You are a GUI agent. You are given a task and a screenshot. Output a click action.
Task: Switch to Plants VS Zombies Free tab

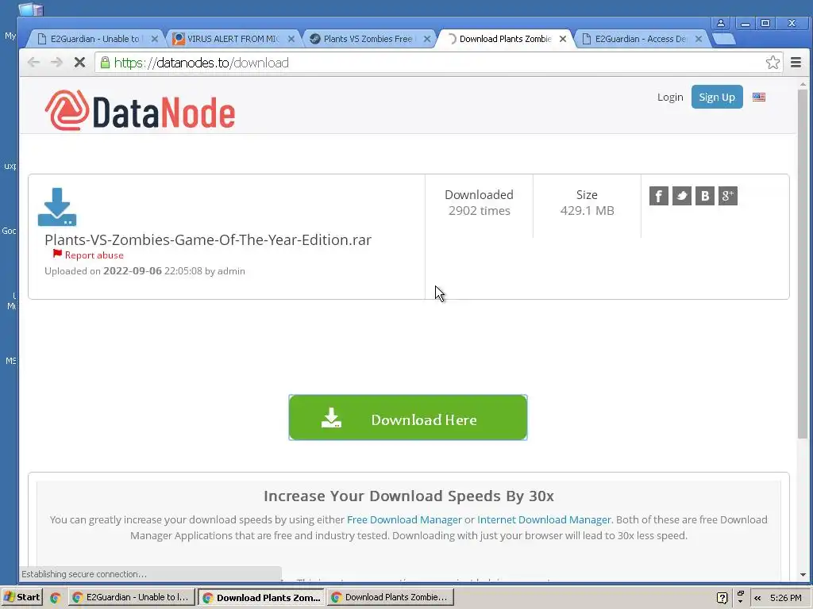pos(368,39)
